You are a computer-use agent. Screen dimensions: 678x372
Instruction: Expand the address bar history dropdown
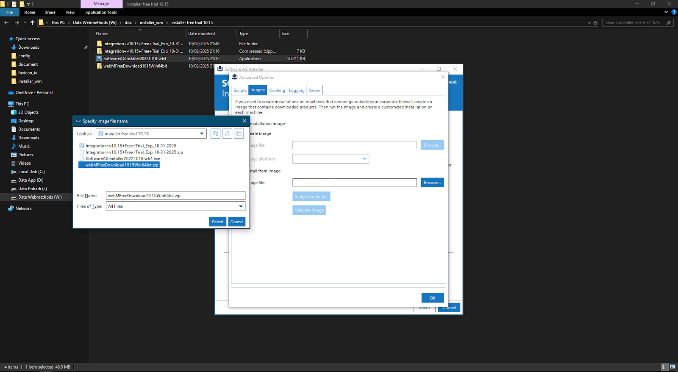coord(589,22)
